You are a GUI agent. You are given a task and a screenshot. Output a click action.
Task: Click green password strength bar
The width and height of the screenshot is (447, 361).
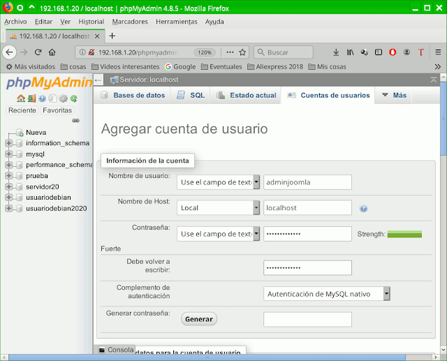click(404, 234)
